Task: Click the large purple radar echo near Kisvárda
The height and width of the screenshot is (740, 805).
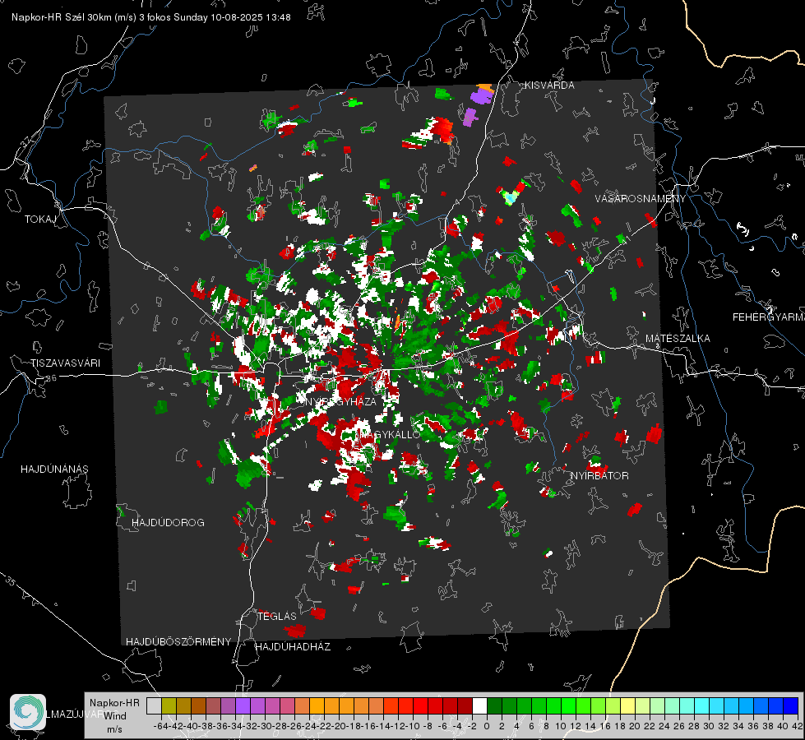Action: pyautogui.click(x=481, y=96)
